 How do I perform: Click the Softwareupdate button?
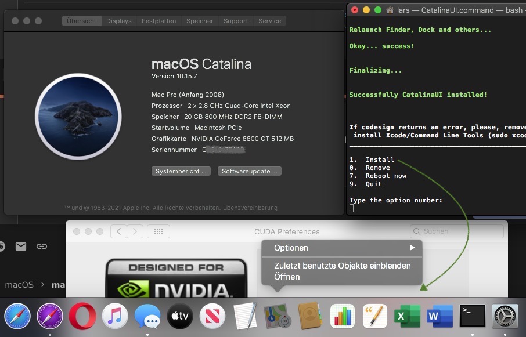coord(250,171)
